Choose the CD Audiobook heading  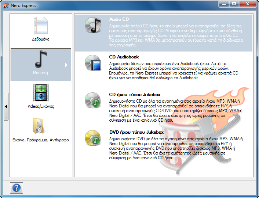click(124, 57)
